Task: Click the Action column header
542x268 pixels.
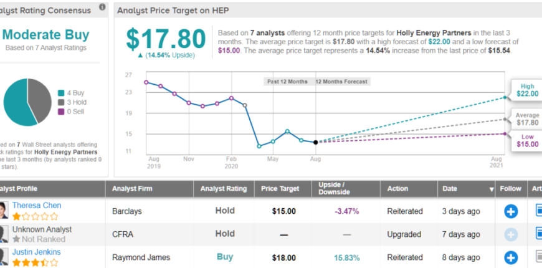Action: click(x=397, y=189)
